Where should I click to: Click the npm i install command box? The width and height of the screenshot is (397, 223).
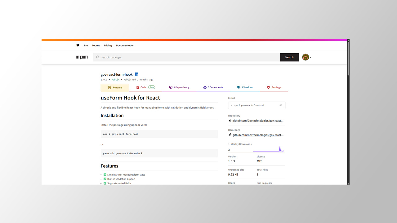tap(256, 105)
